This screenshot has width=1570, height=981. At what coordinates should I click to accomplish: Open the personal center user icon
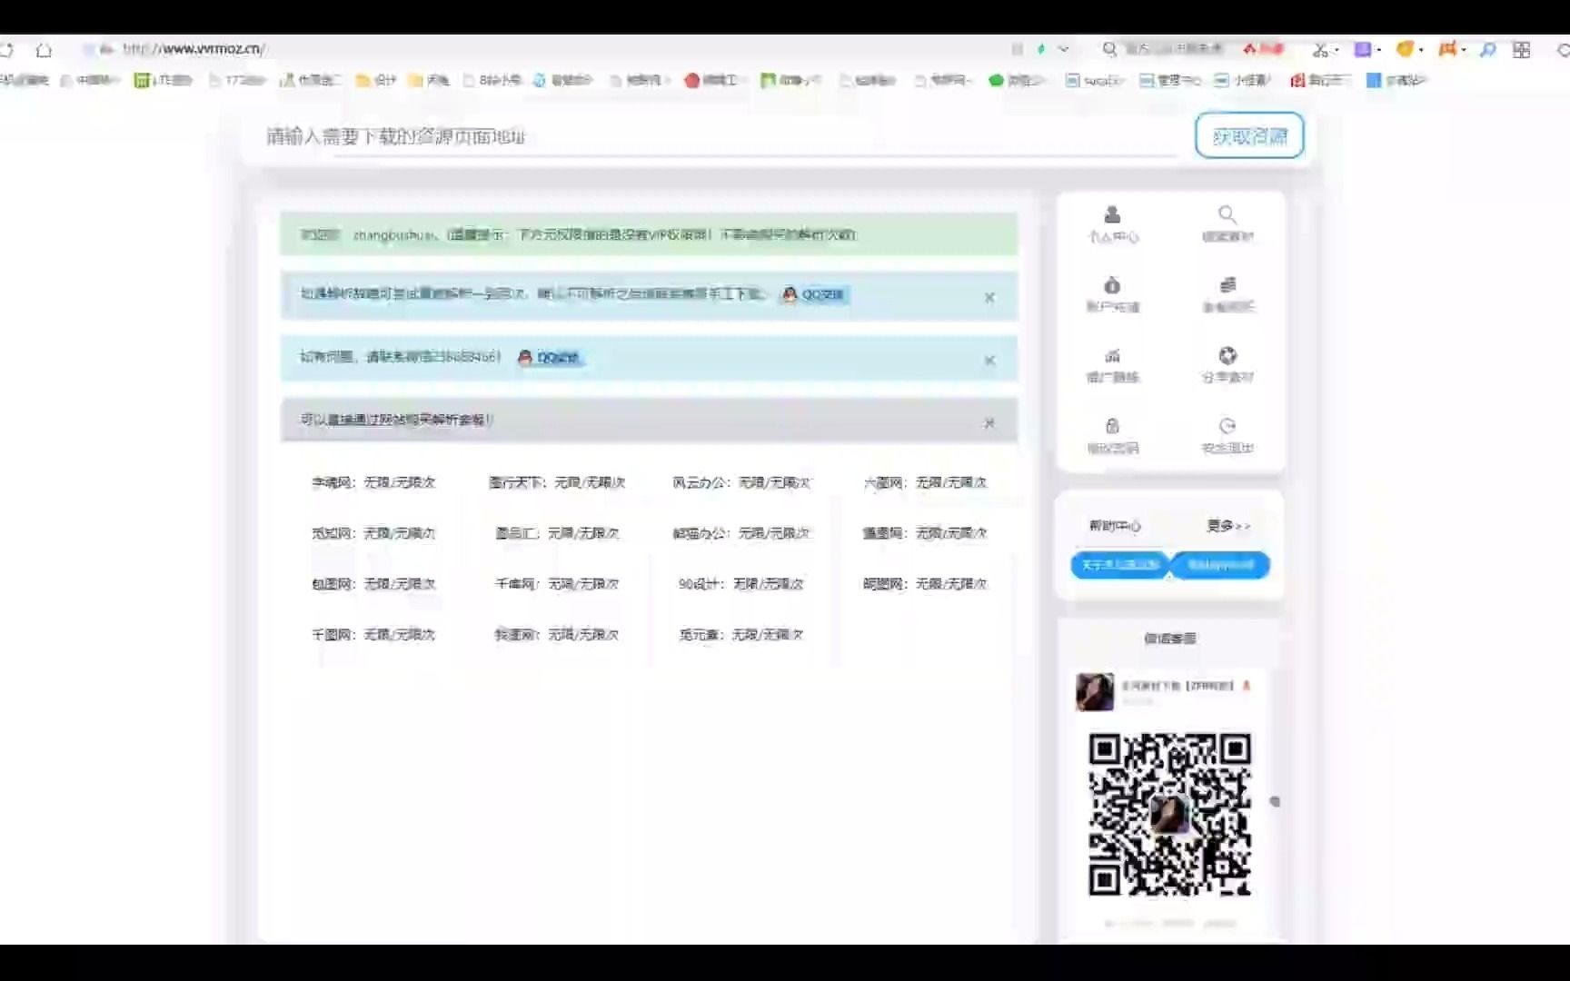(x=1112, y=214)
